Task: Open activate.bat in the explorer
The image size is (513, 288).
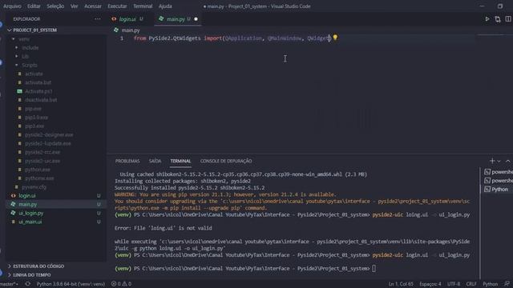Action: tap(38, 82)
